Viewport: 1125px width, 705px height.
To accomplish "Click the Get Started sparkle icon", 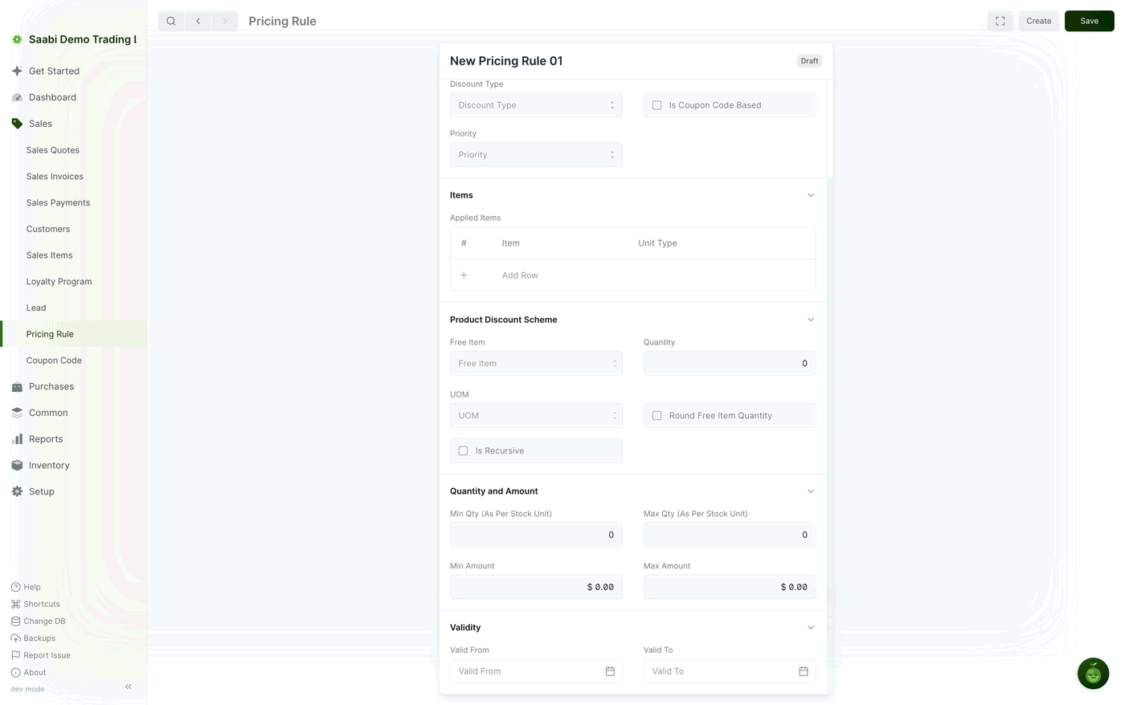I will click(17, 71).
